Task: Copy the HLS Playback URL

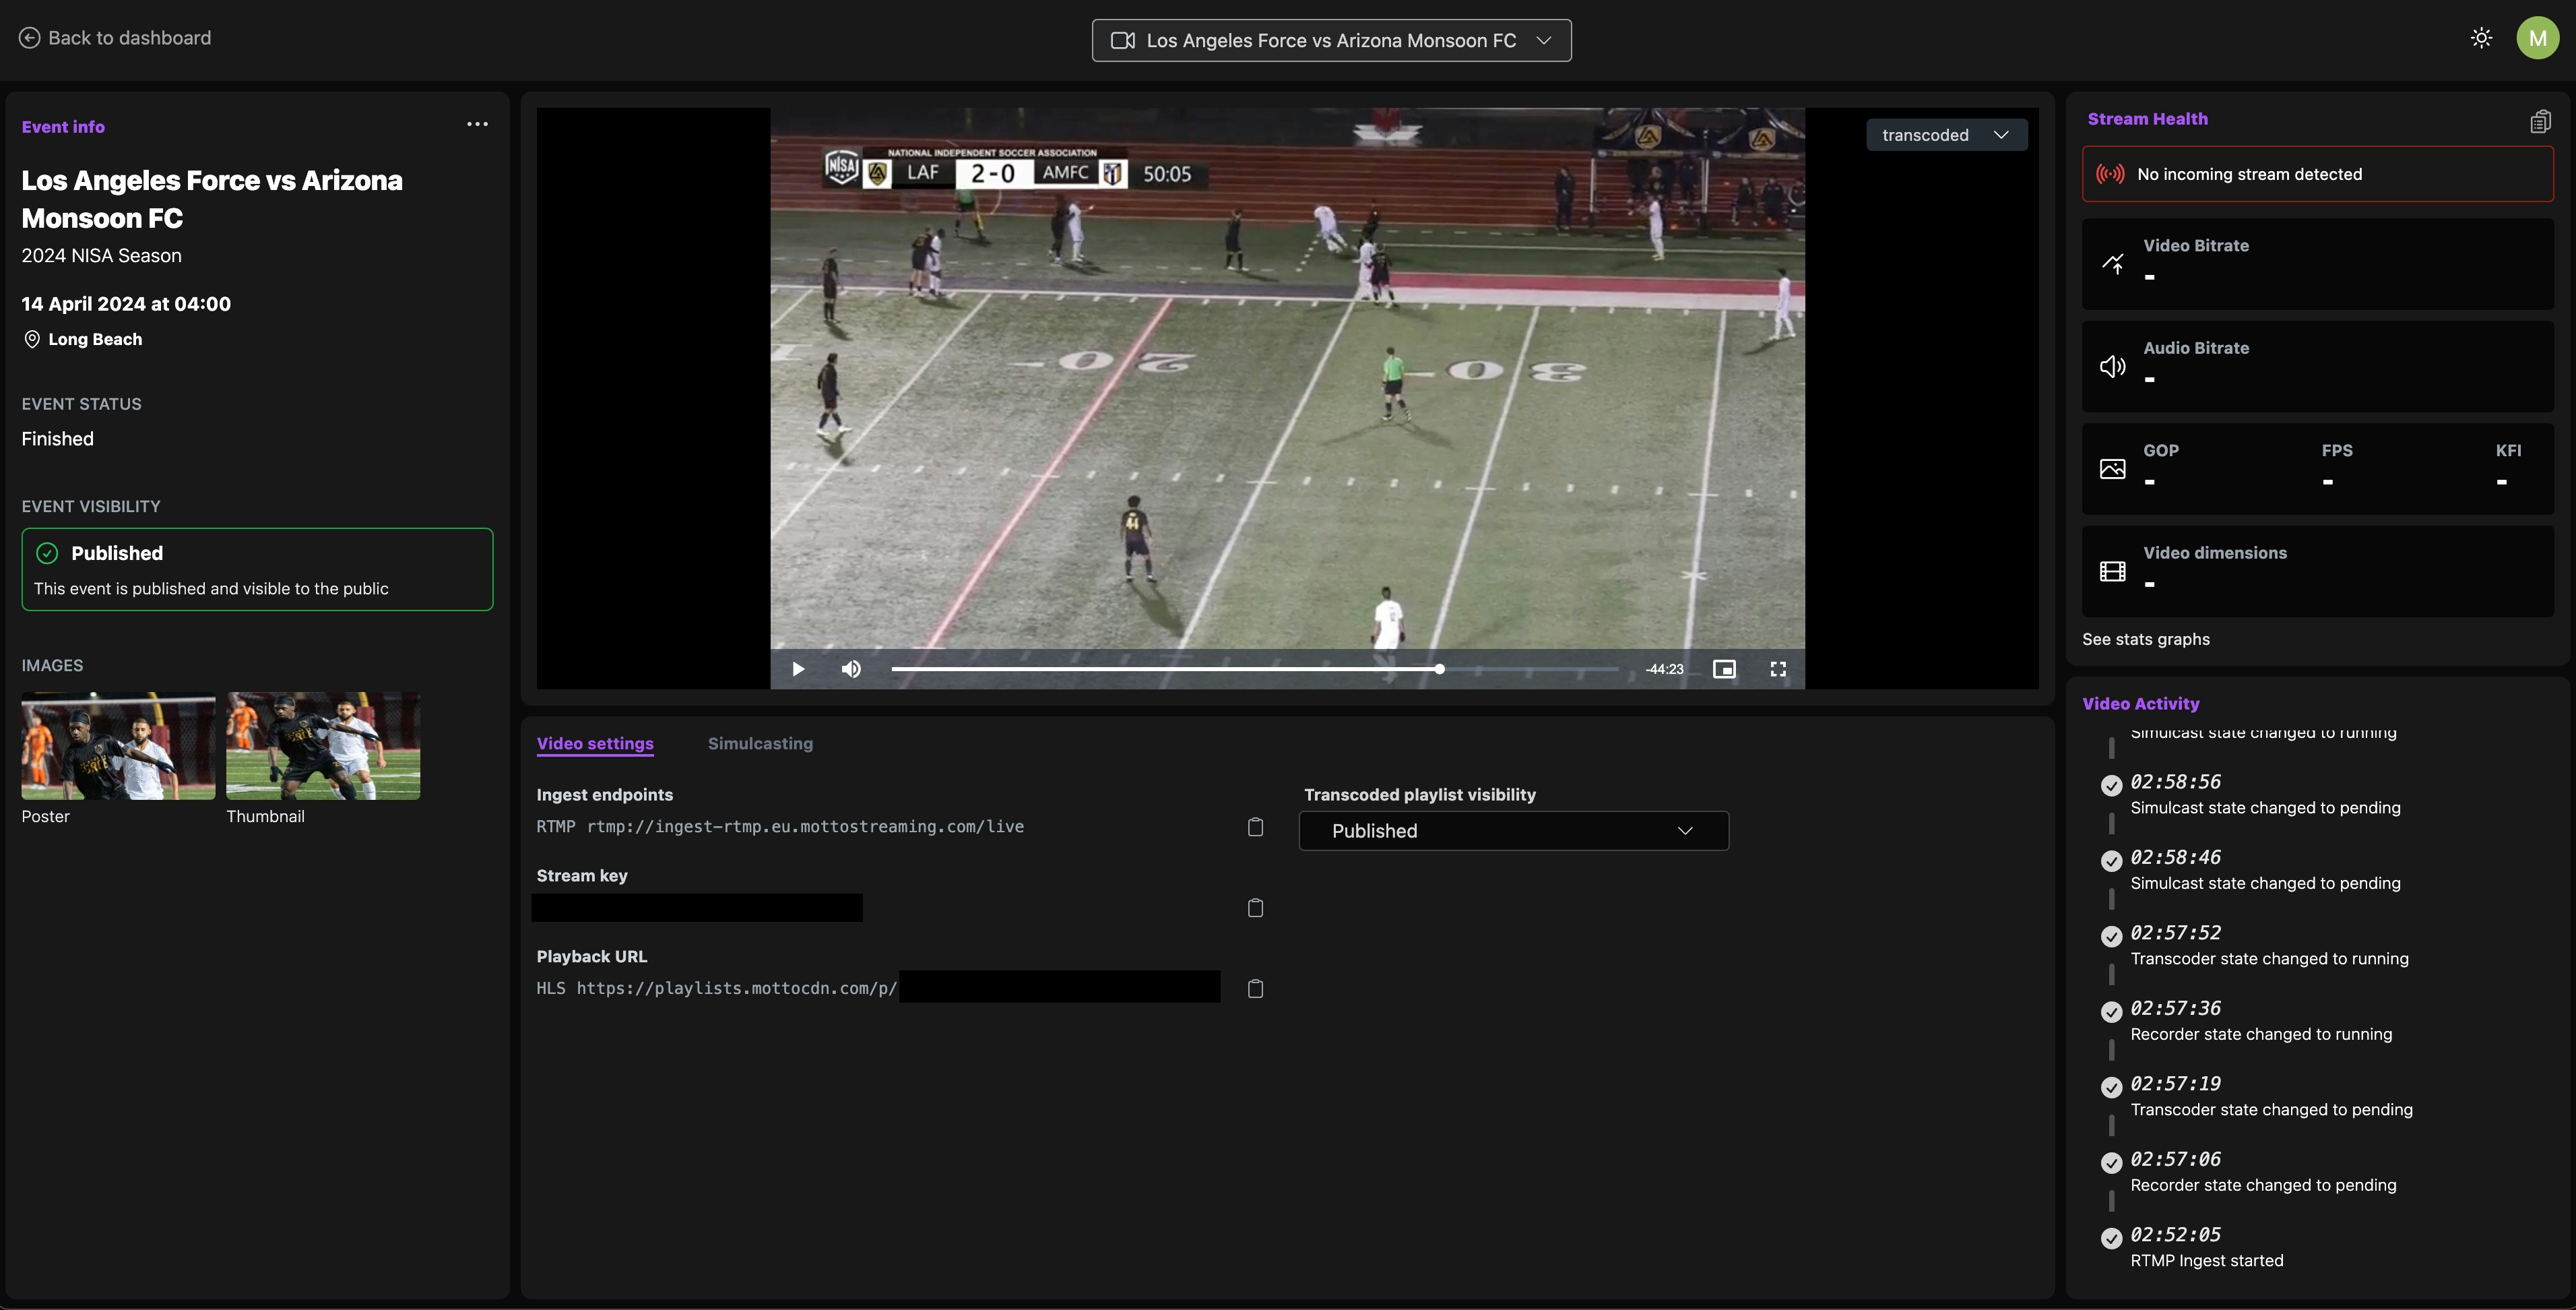Action: tap(1255, 989)
